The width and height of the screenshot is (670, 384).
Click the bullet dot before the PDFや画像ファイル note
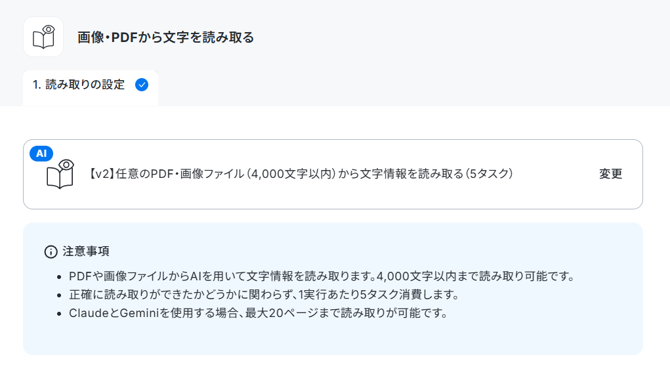coord(60,277)
